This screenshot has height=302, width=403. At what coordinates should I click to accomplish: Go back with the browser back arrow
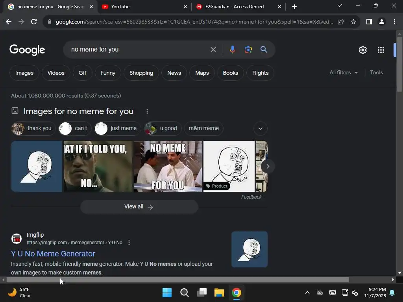click(x=9, y=22)
